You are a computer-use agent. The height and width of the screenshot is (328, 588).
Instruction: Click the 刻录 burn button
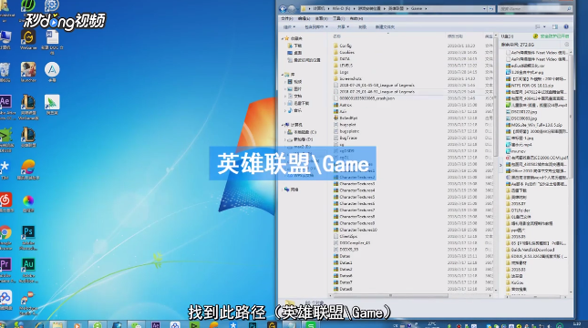[362, 27]
